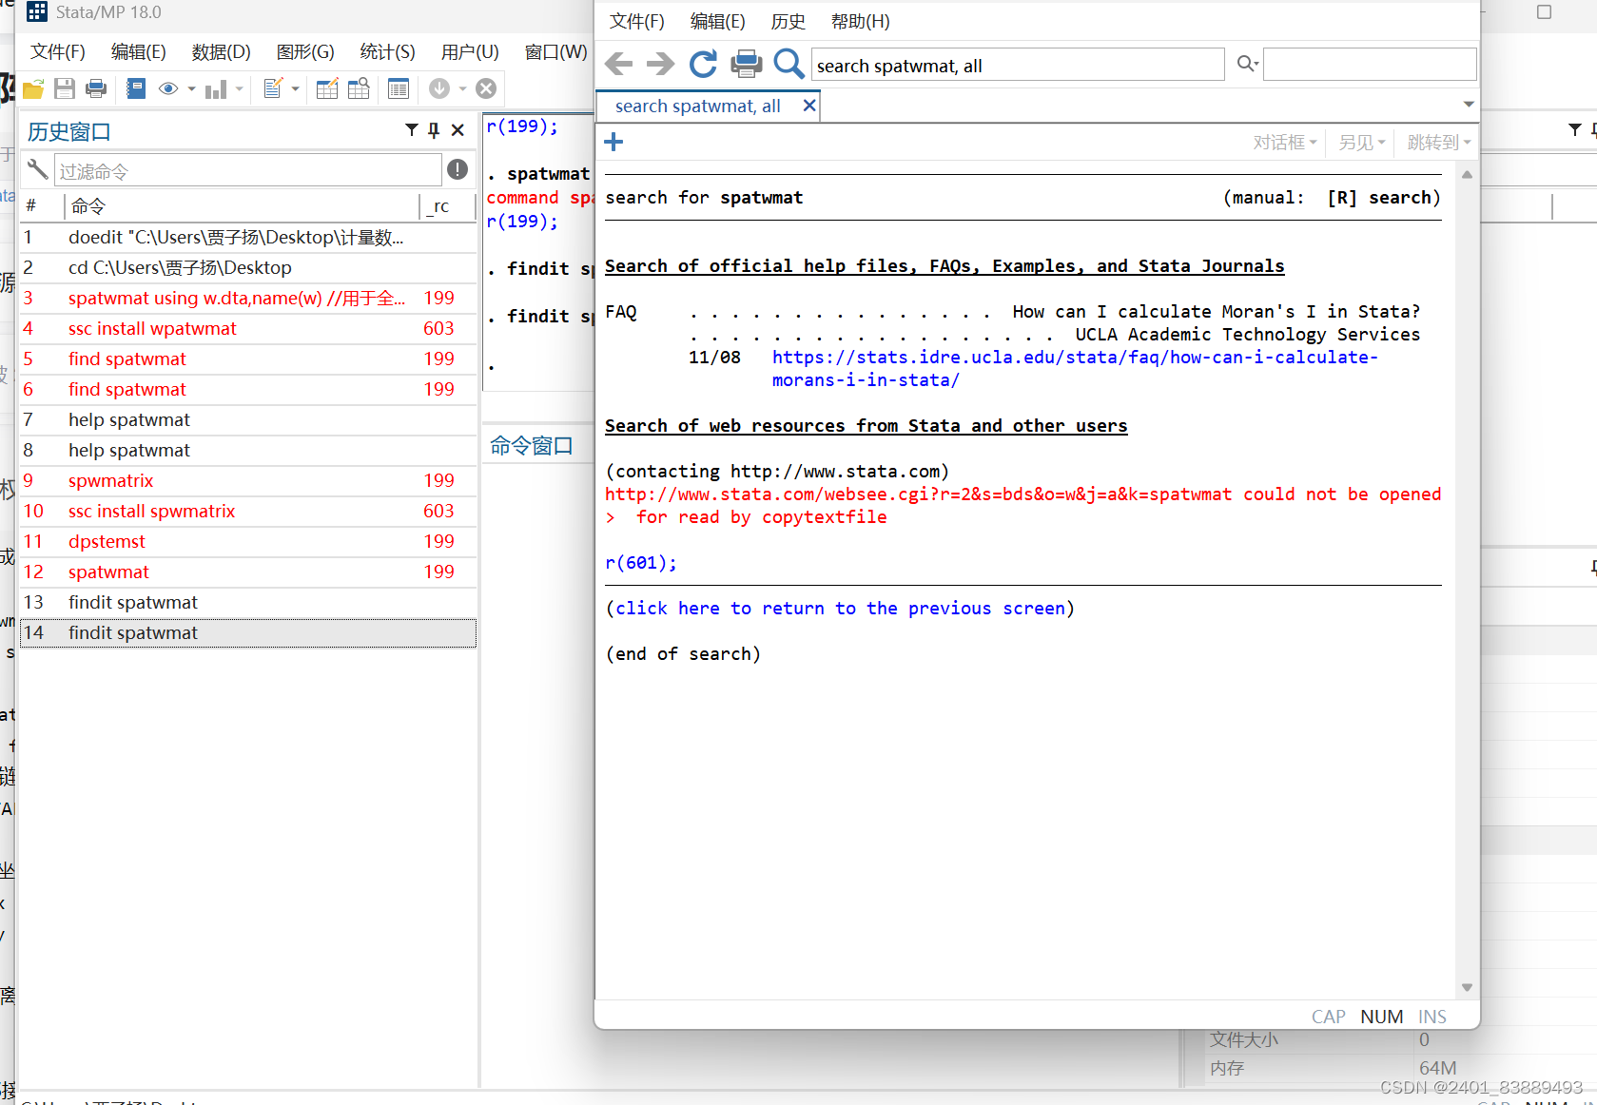Open the 图形(G) menu
Viewport: 1597px width, 1105px height.
tap(305, 51)
